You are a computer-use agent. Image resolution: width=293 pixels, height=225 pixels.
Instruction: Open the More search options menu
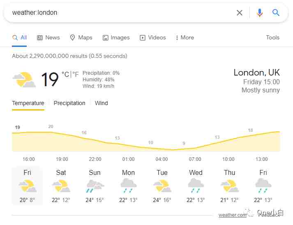pos(185,37)
